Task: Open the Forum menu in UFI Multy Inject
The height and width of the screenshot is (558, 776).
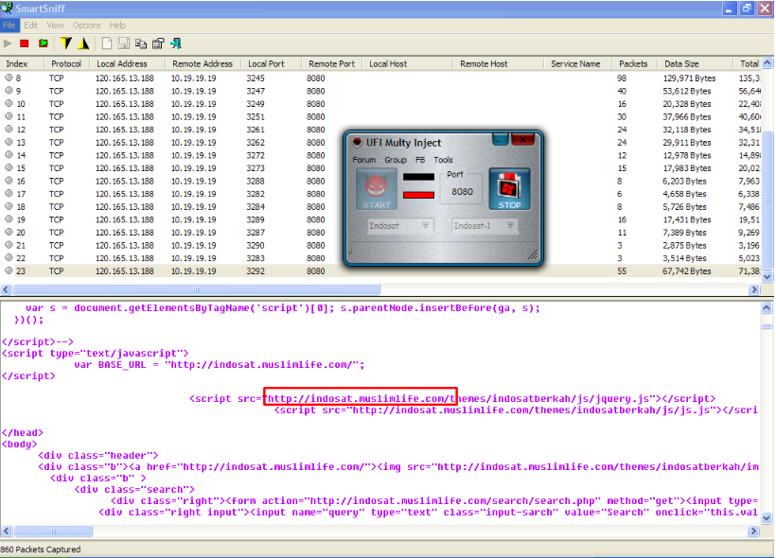Action: (x=363, y=160)
